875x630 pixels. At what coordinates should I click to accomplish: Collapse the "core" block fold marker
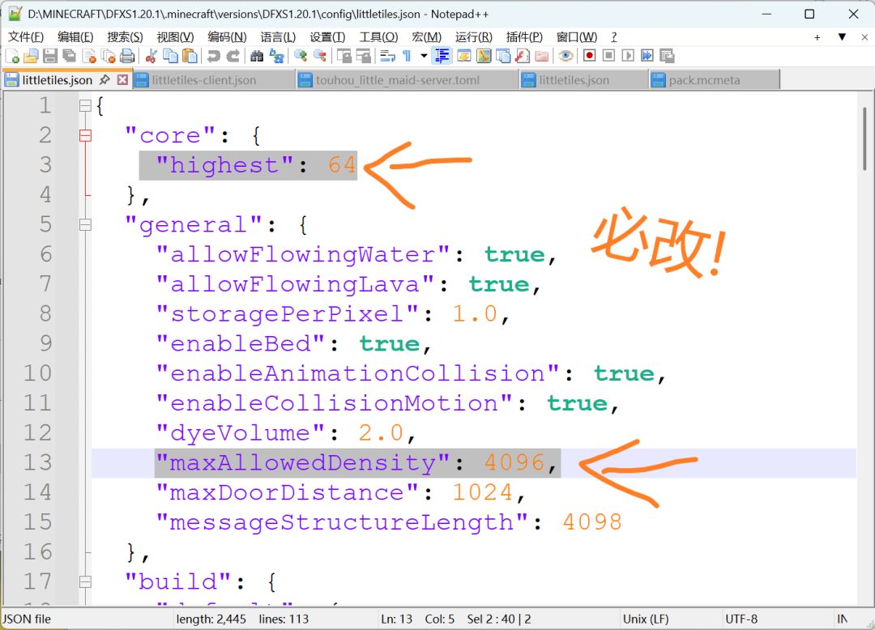(x=85, y=135)
